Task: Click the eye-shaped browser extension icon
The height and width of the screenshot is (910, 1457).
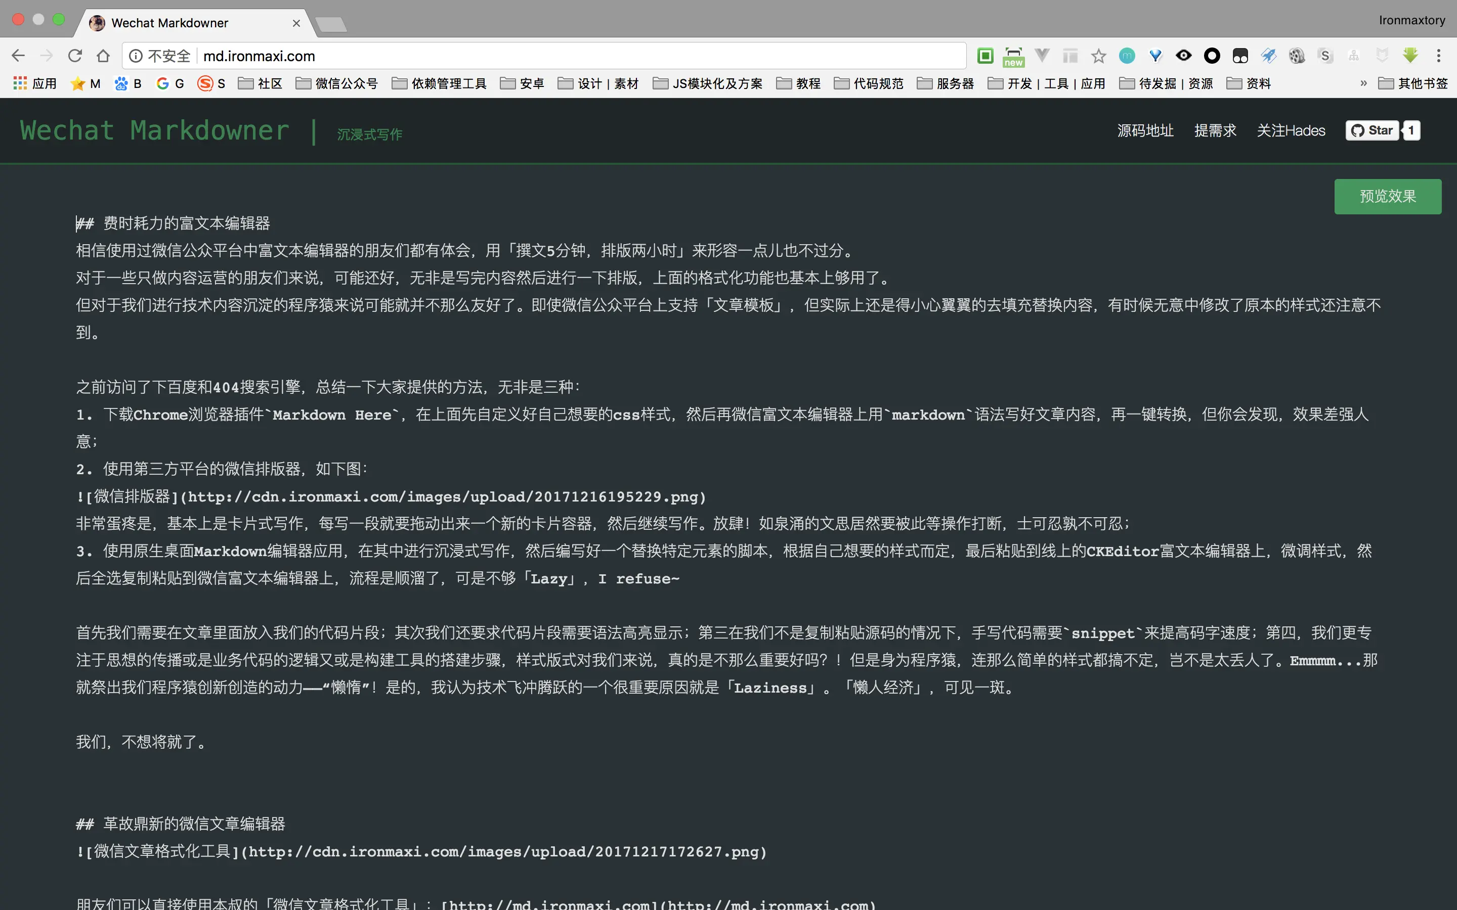Action: (1184, 56)
